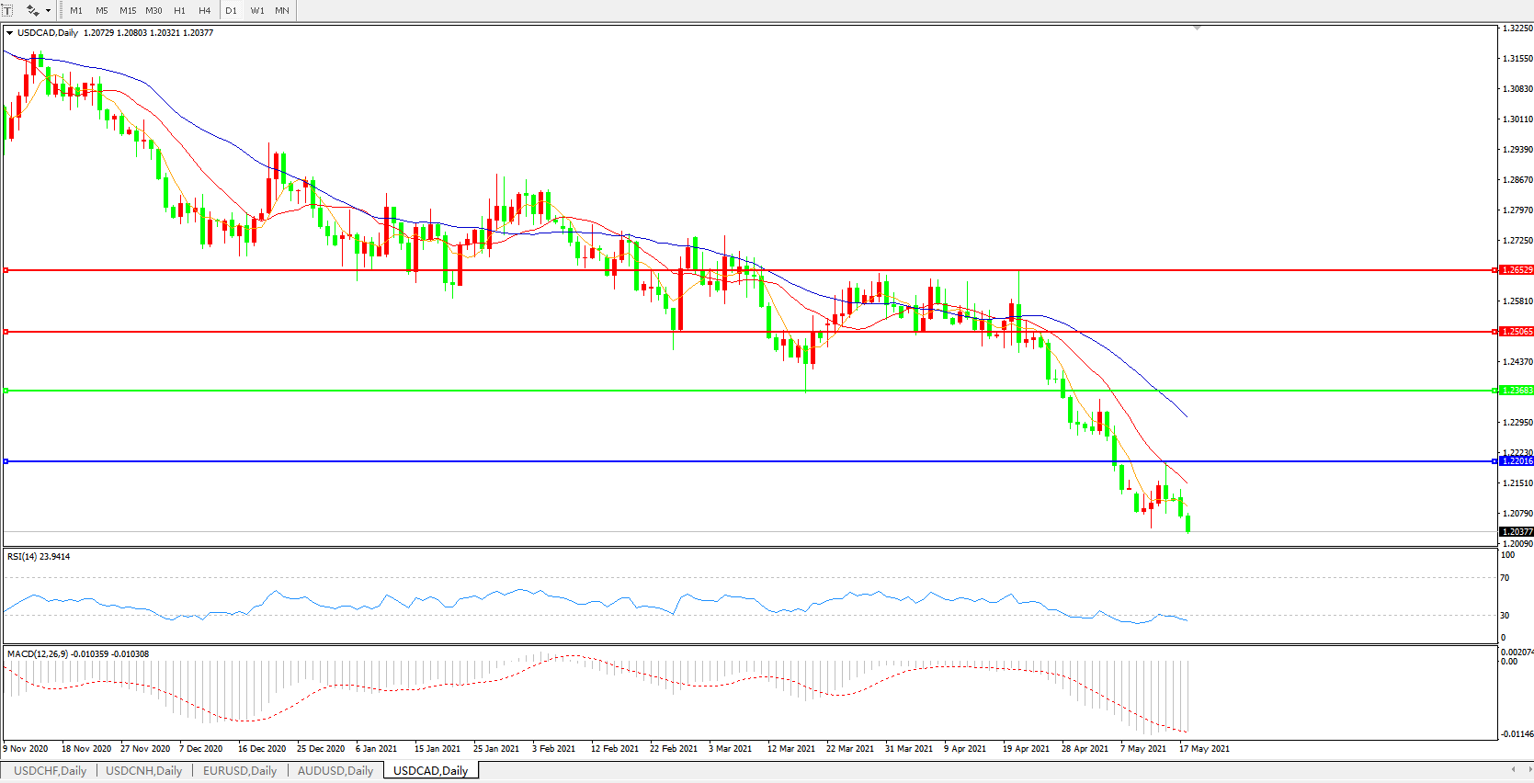Select the text label tool icon

(x=7, y=11)
